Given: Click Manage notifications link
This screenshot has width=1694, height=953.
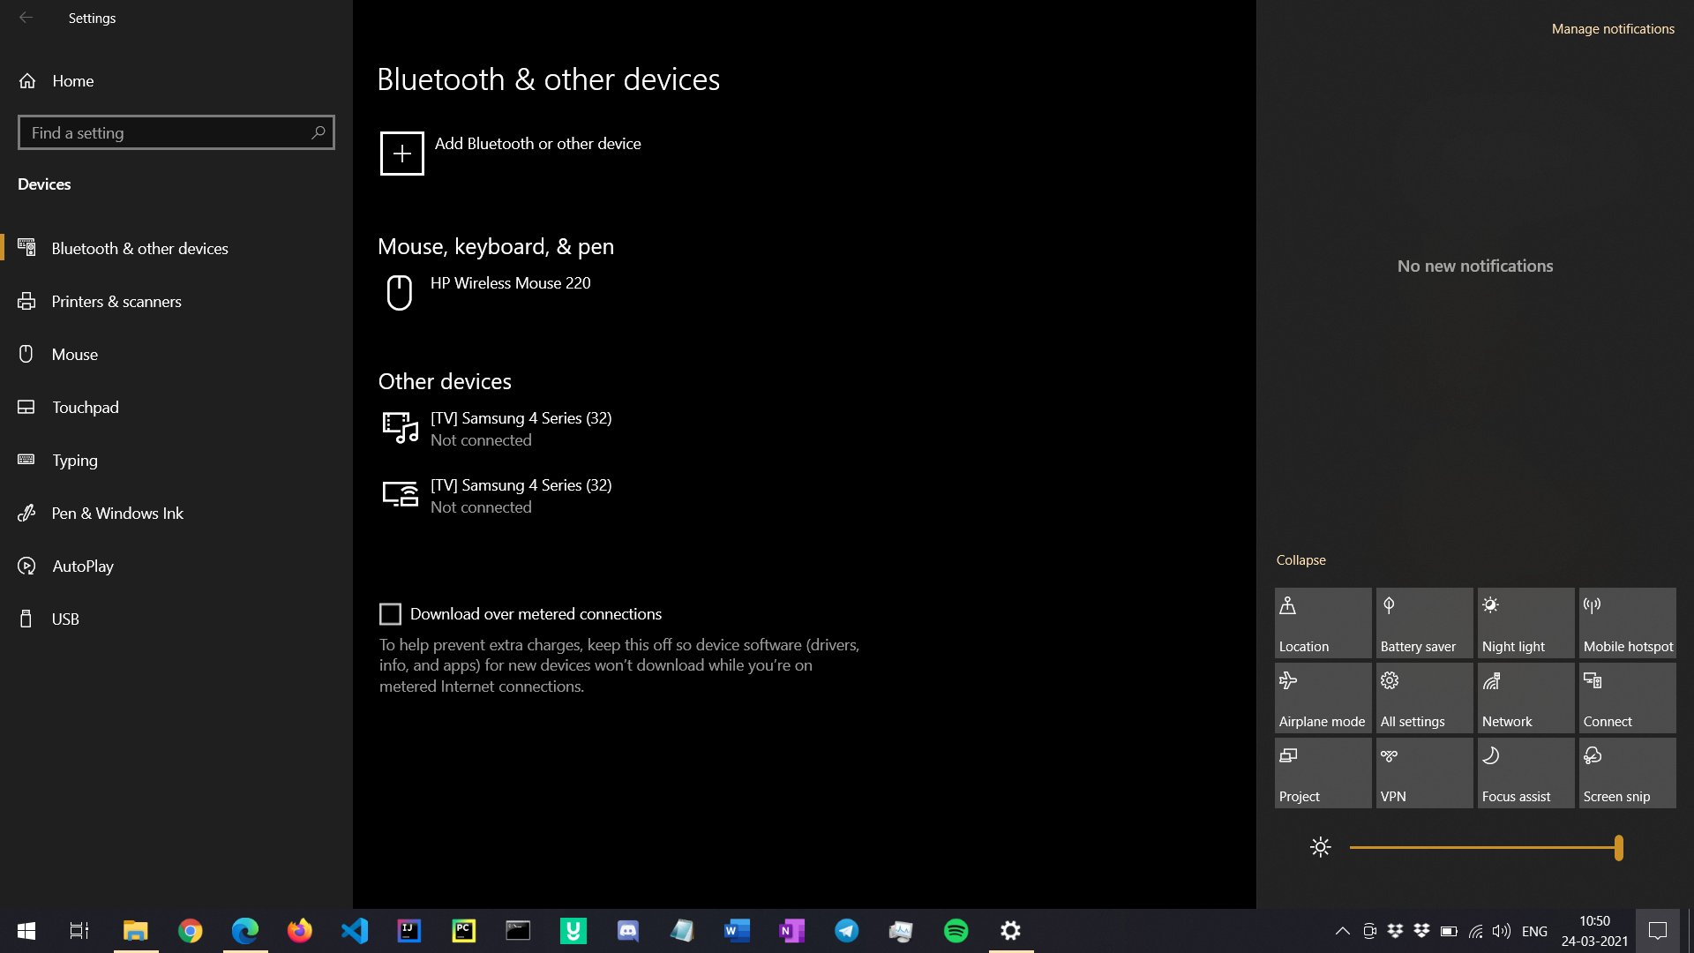Looking at the screenshot, I should click(x=1612, y=29).
